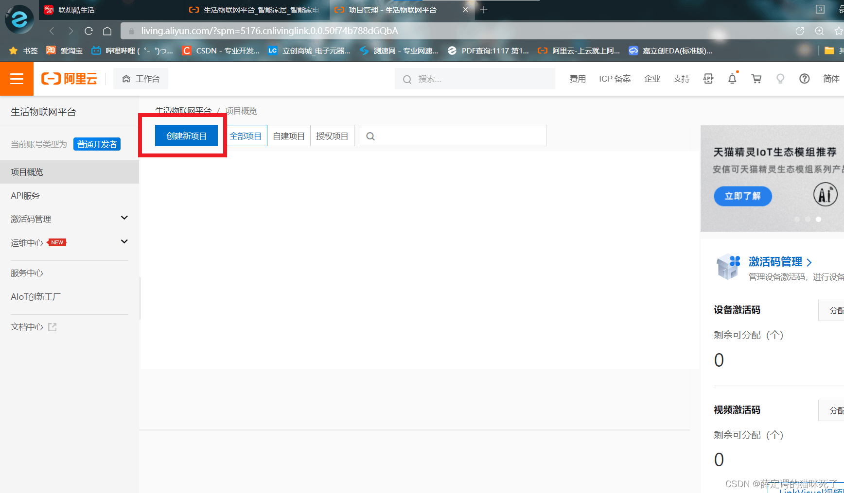Switch to 全部项目 tab
Screen dimensions: 844x493
[246, 136]
